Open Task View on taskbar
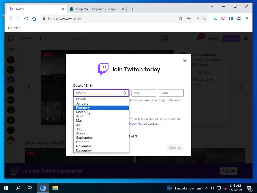The width and height of the screenshot is (257, 193). click(x=30, y=188)
